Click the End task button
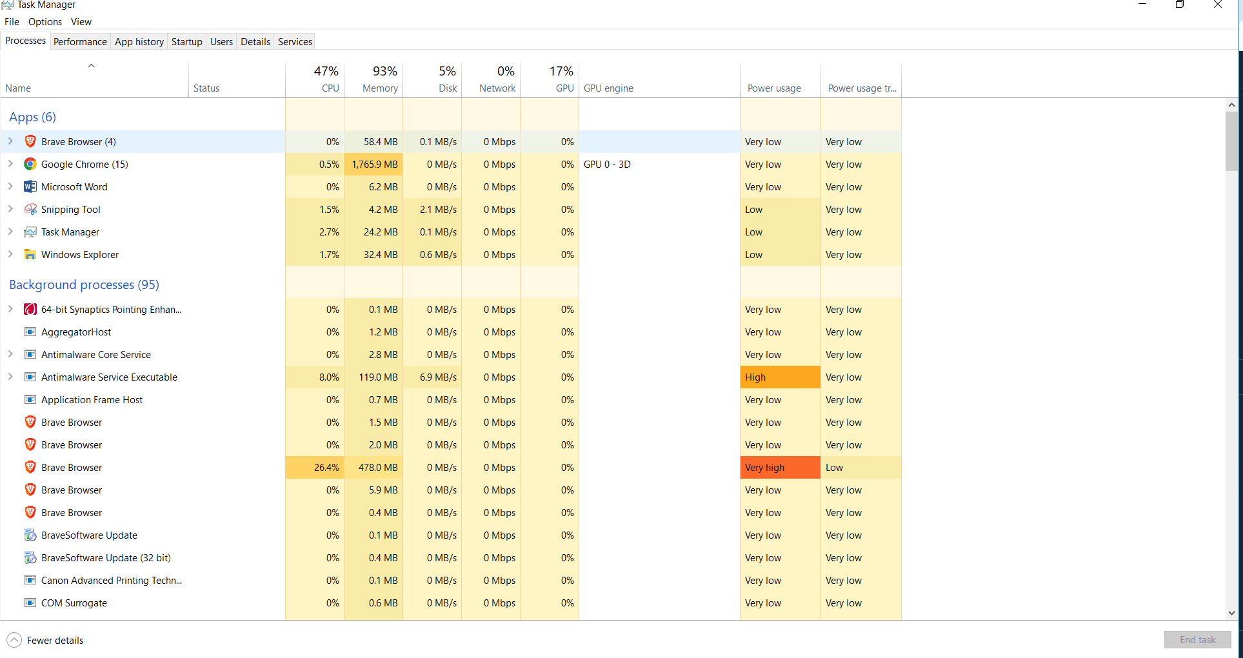1243x658 pixels. (x=1197, y=640)
